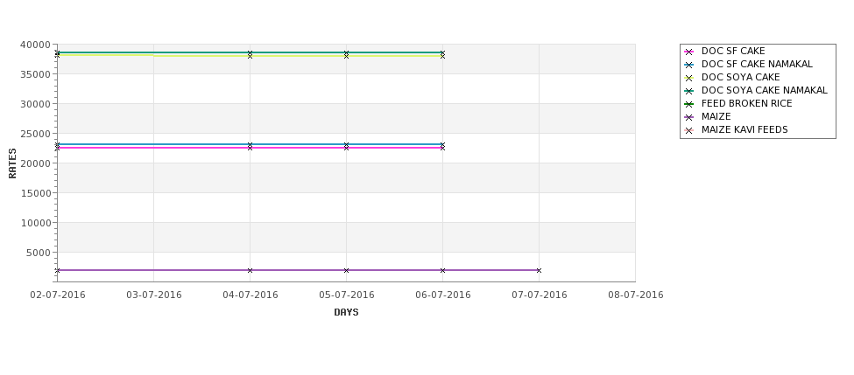854x375 pixels.
Task: Click the DOC SF CAKE legend marker
Action: [x=688, y=52]
